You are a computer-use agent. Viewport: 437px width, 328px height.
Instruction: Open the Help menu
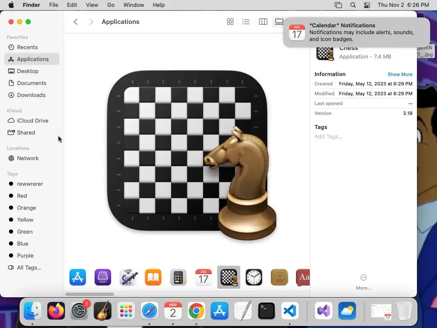tap(159, 5)
